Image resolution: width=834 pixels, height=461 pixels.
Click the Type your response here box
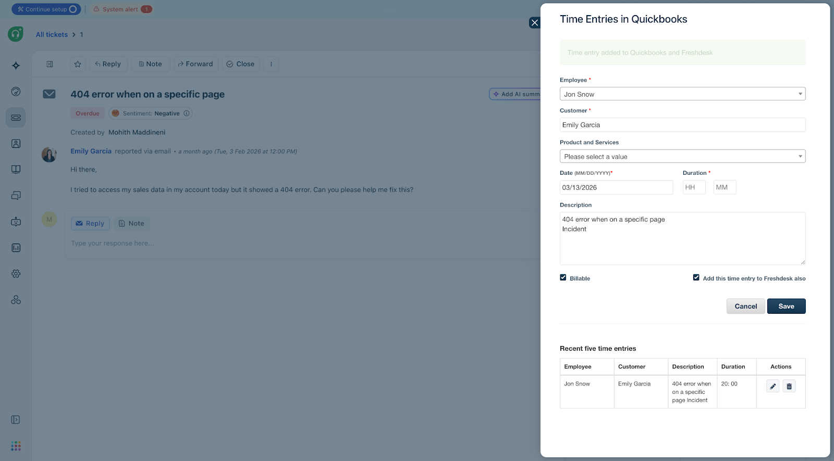coord(302,244)
